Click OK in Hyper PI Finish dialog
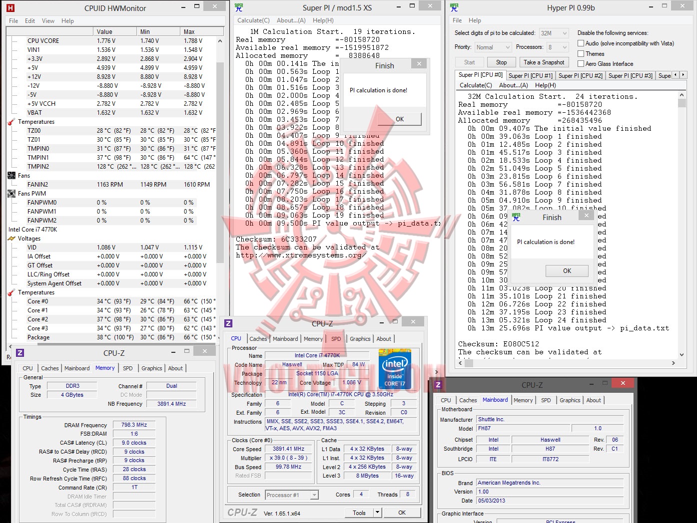 pos(567,270)
